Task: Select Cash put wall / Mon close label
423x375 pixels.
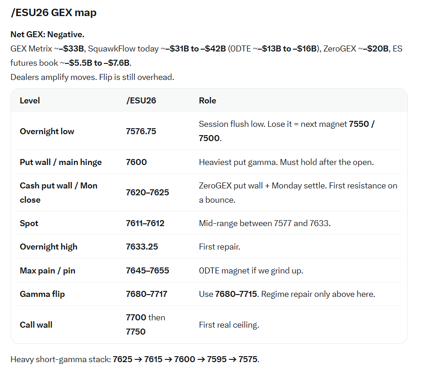Action: [58, 193]
